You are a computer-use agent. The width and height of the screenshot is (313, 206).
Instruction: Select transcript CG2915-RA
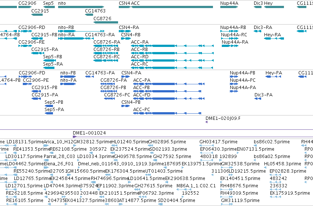(38, 53)
